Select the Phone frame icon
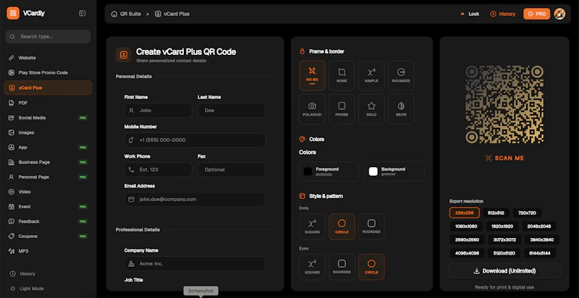This screenshot has height=298, width=579. 342,106
